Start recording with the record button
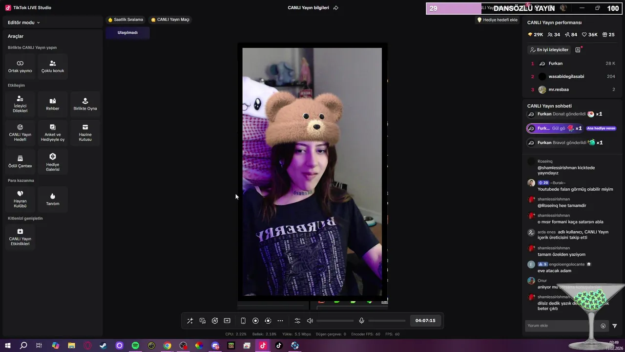 click(x=255, y=321)
